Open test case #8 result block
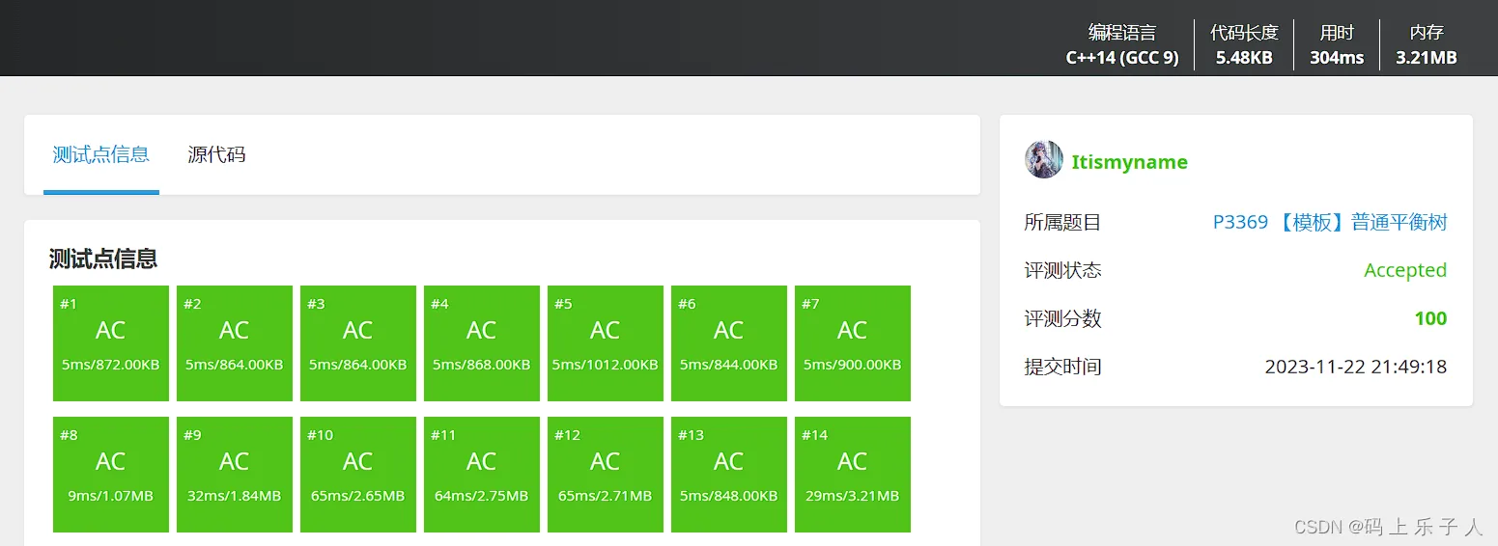Screen dimensions: 1498x546 (x=111, y=475)
